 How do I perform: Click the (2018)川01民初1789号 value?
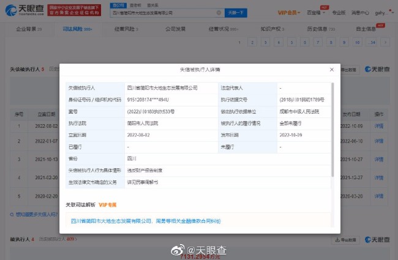(302, 100)
